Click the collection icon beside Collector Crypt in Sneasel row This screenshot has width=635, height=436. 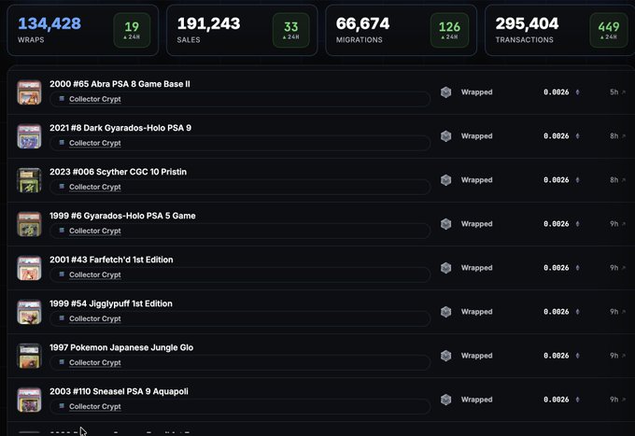point(62,406)
